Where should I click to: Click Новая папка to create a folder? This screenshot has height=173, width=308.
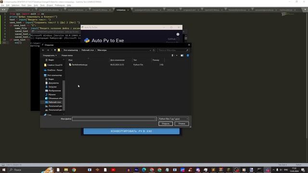(67, 56)
